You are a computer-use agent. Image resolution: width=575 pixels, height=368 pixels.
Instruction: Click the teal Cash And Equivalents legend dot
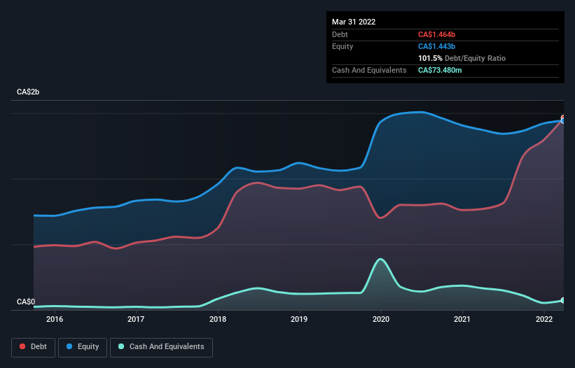[121, 346]
